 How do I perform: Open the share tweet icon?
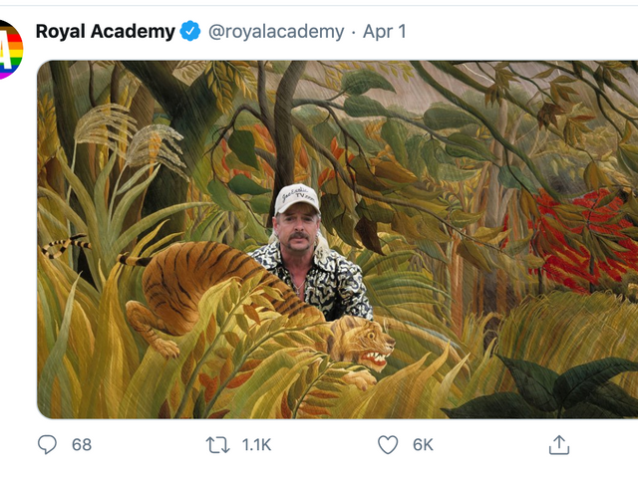[559, 445]
